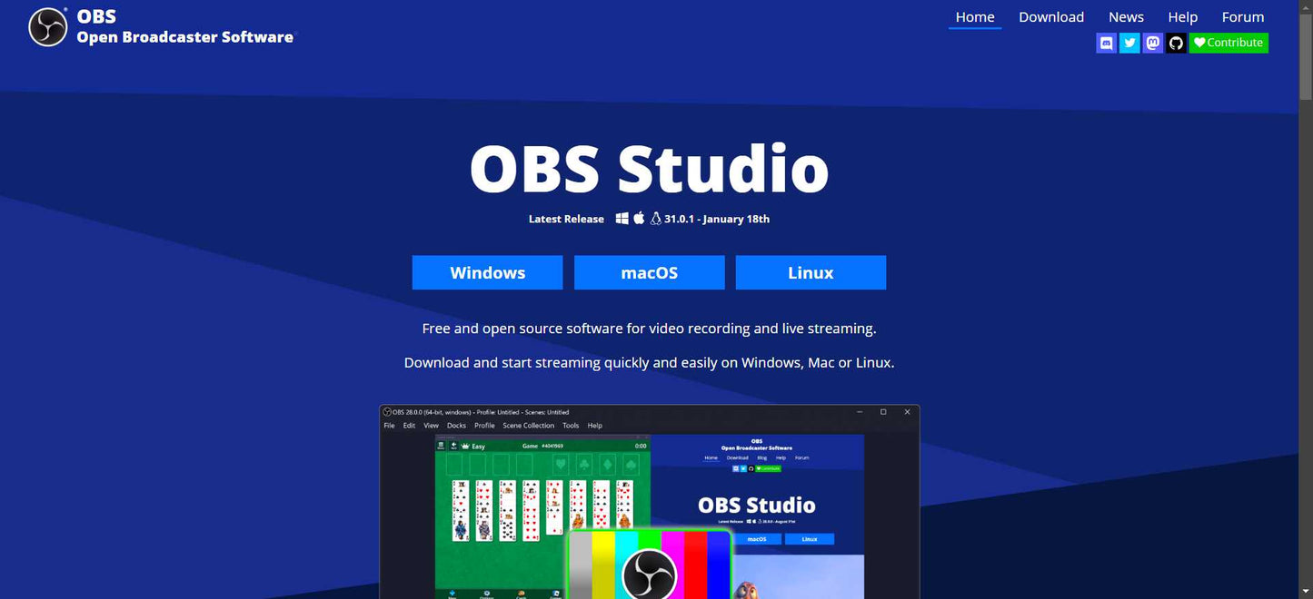Open the GitHub octocat icon link
This screenshot has height=599, width=1313.
pos(1176,43)
